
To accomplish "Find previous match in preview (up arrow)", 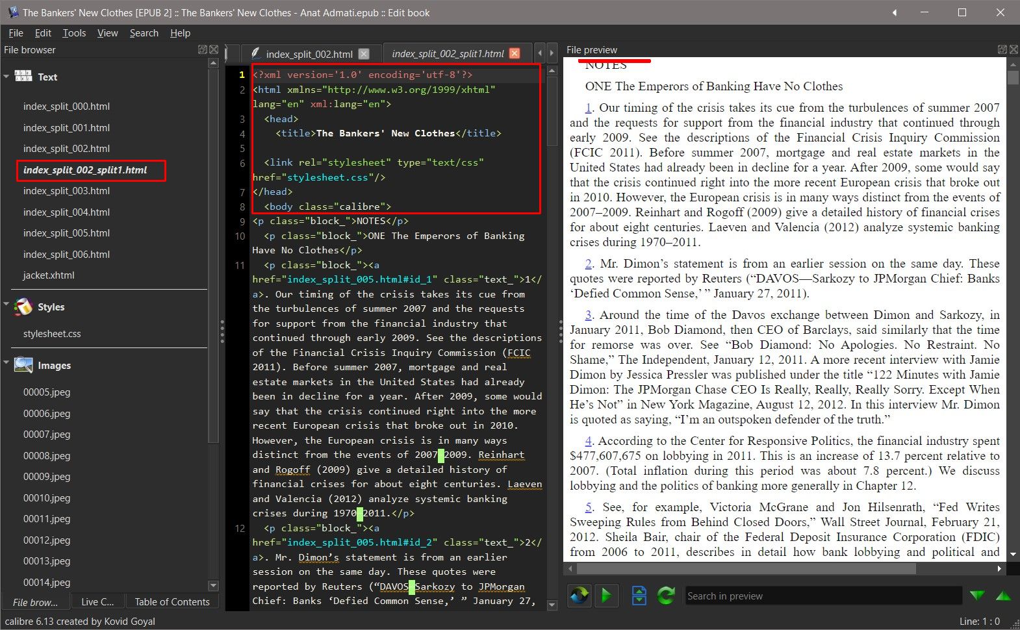I will 1003,595.
